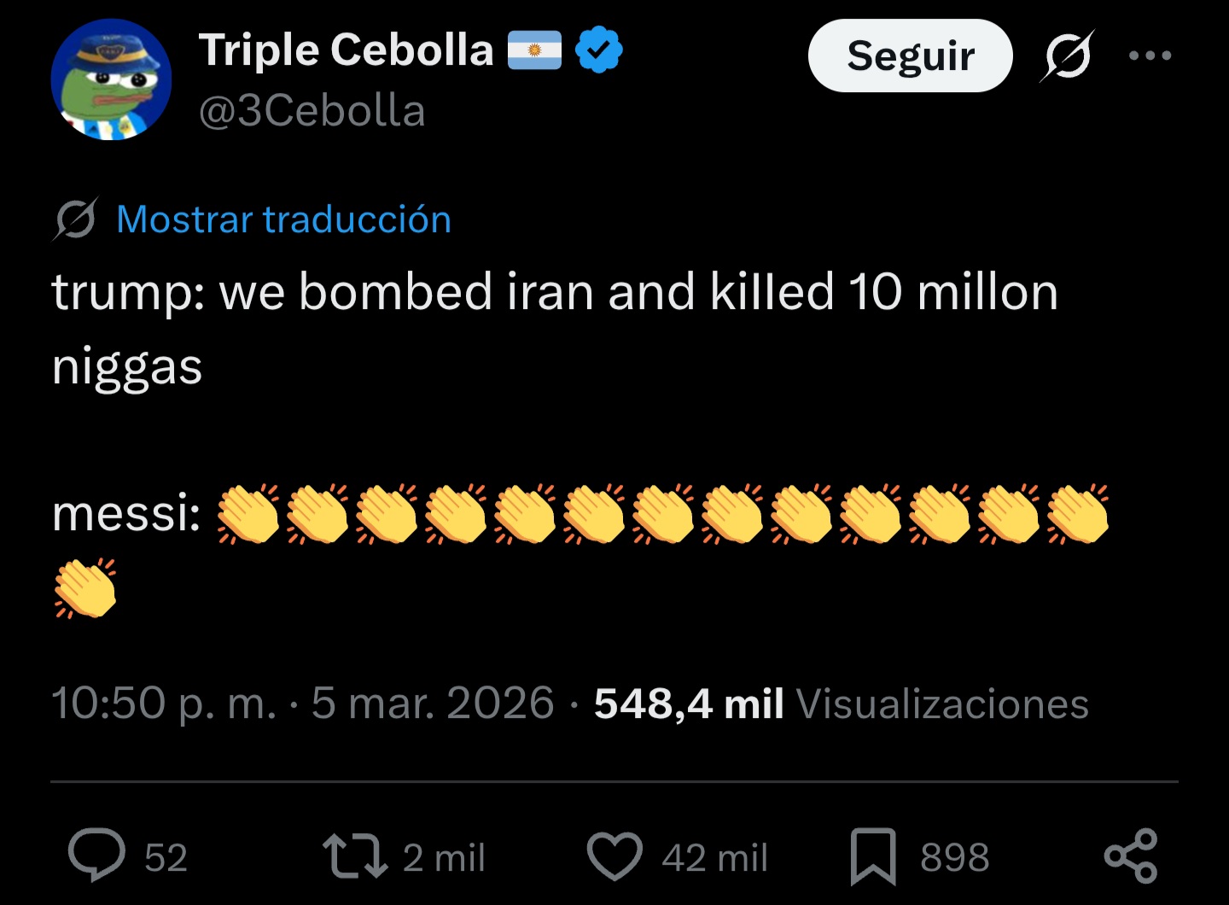Click the 2 mil reposts count

[444, 857]
